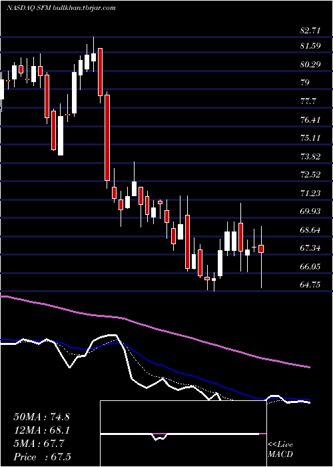Click the 5MA : 67.7 readout
The height and width of the screenshot is (467, 333).
point(39,444)
